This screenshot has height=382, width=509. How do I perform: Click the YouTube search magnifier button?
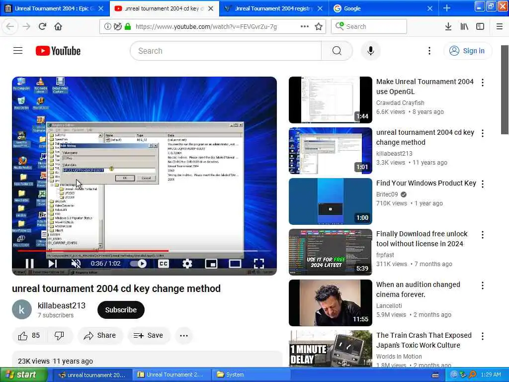click(337, 51)
